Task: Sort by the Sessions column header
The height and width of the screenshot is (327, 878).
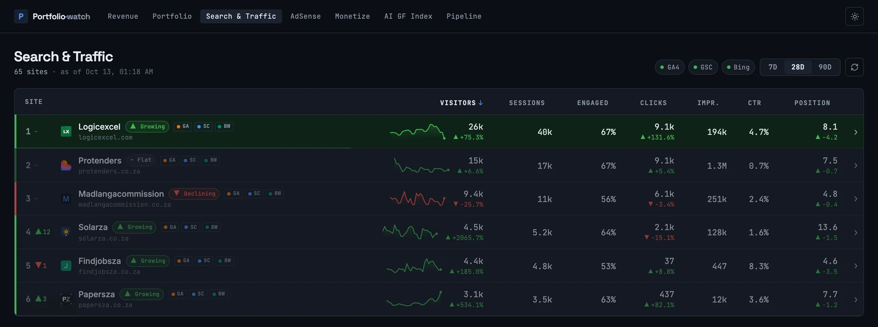Action: 527,103
